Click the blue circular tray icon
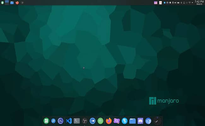This screenshot has height=126, width=205. click(x=165, y=3)
